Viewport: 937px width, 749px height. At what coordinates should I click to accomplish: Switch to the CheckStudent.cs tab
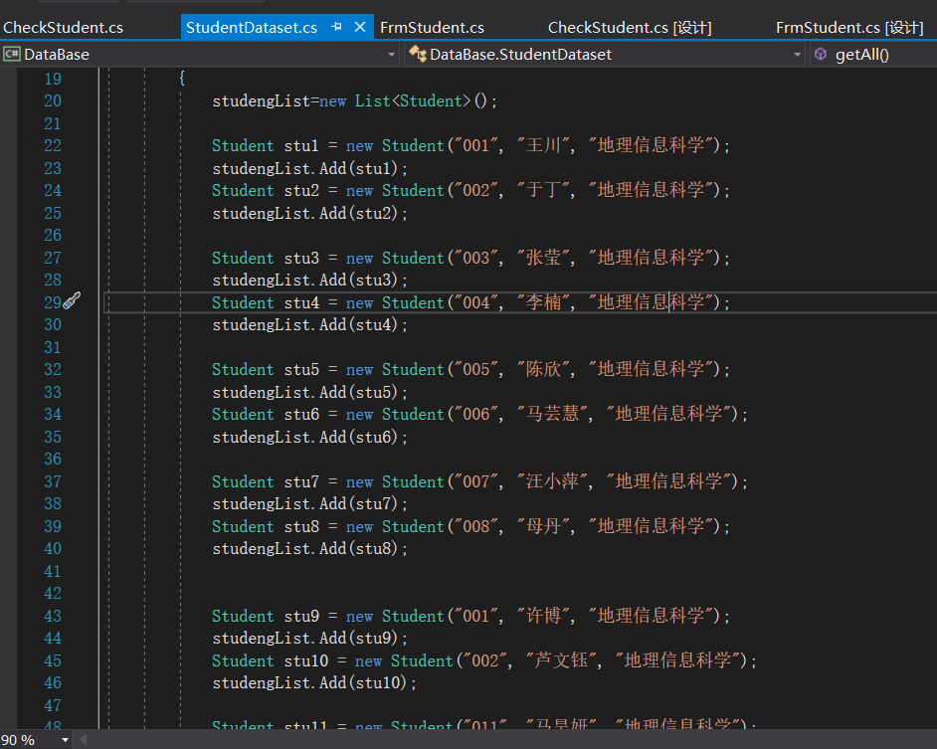(64, 28)
